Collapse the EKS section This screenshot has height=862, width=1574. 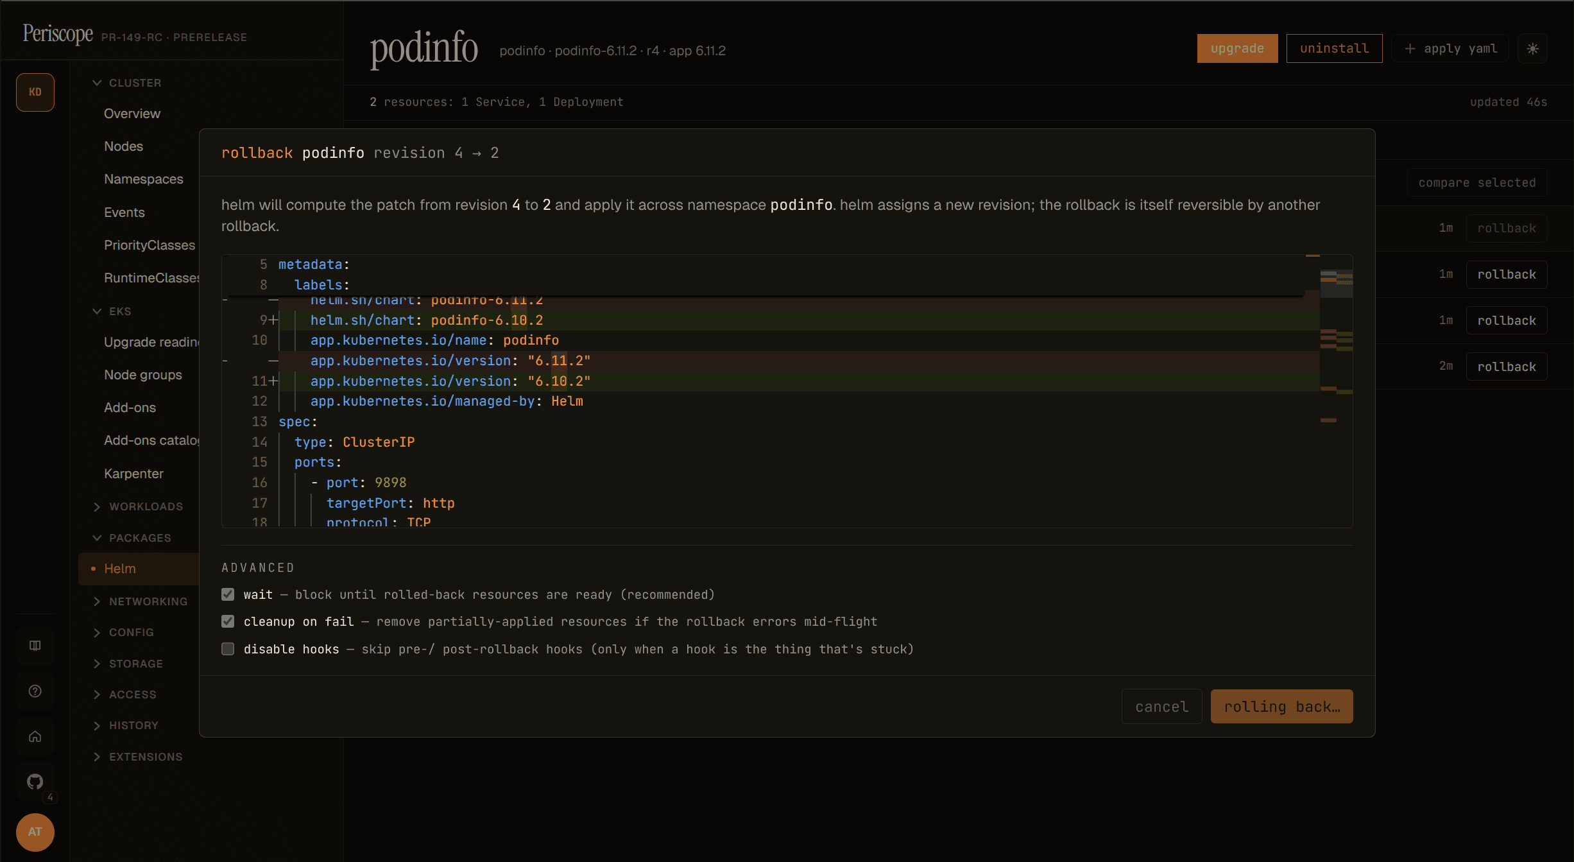(x=112, y=311)
